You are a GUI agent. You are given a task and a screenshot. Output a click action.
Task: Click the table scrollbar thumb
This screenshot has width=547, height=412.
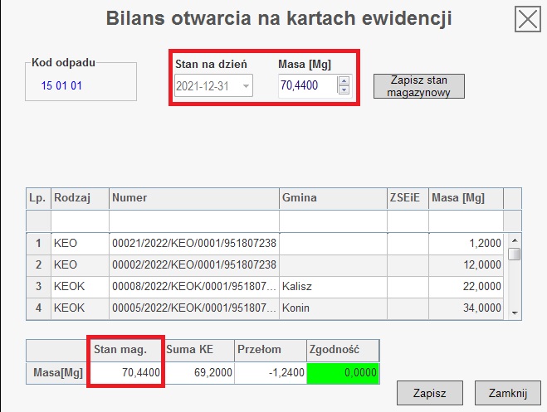(515, 254)
